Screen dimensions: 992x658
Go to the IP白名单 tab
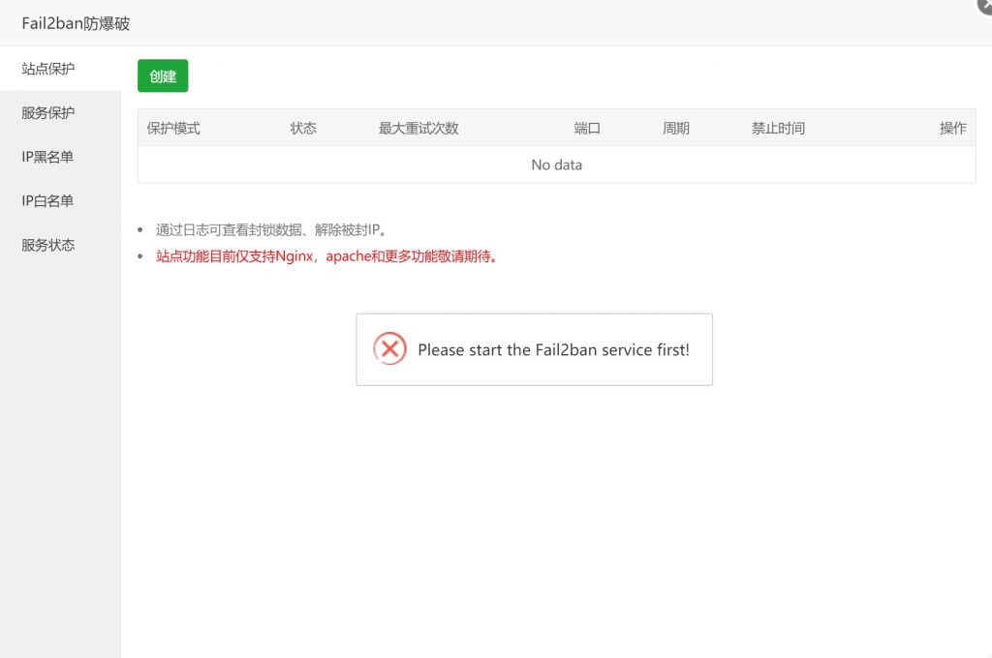click(x=48, y=201)
